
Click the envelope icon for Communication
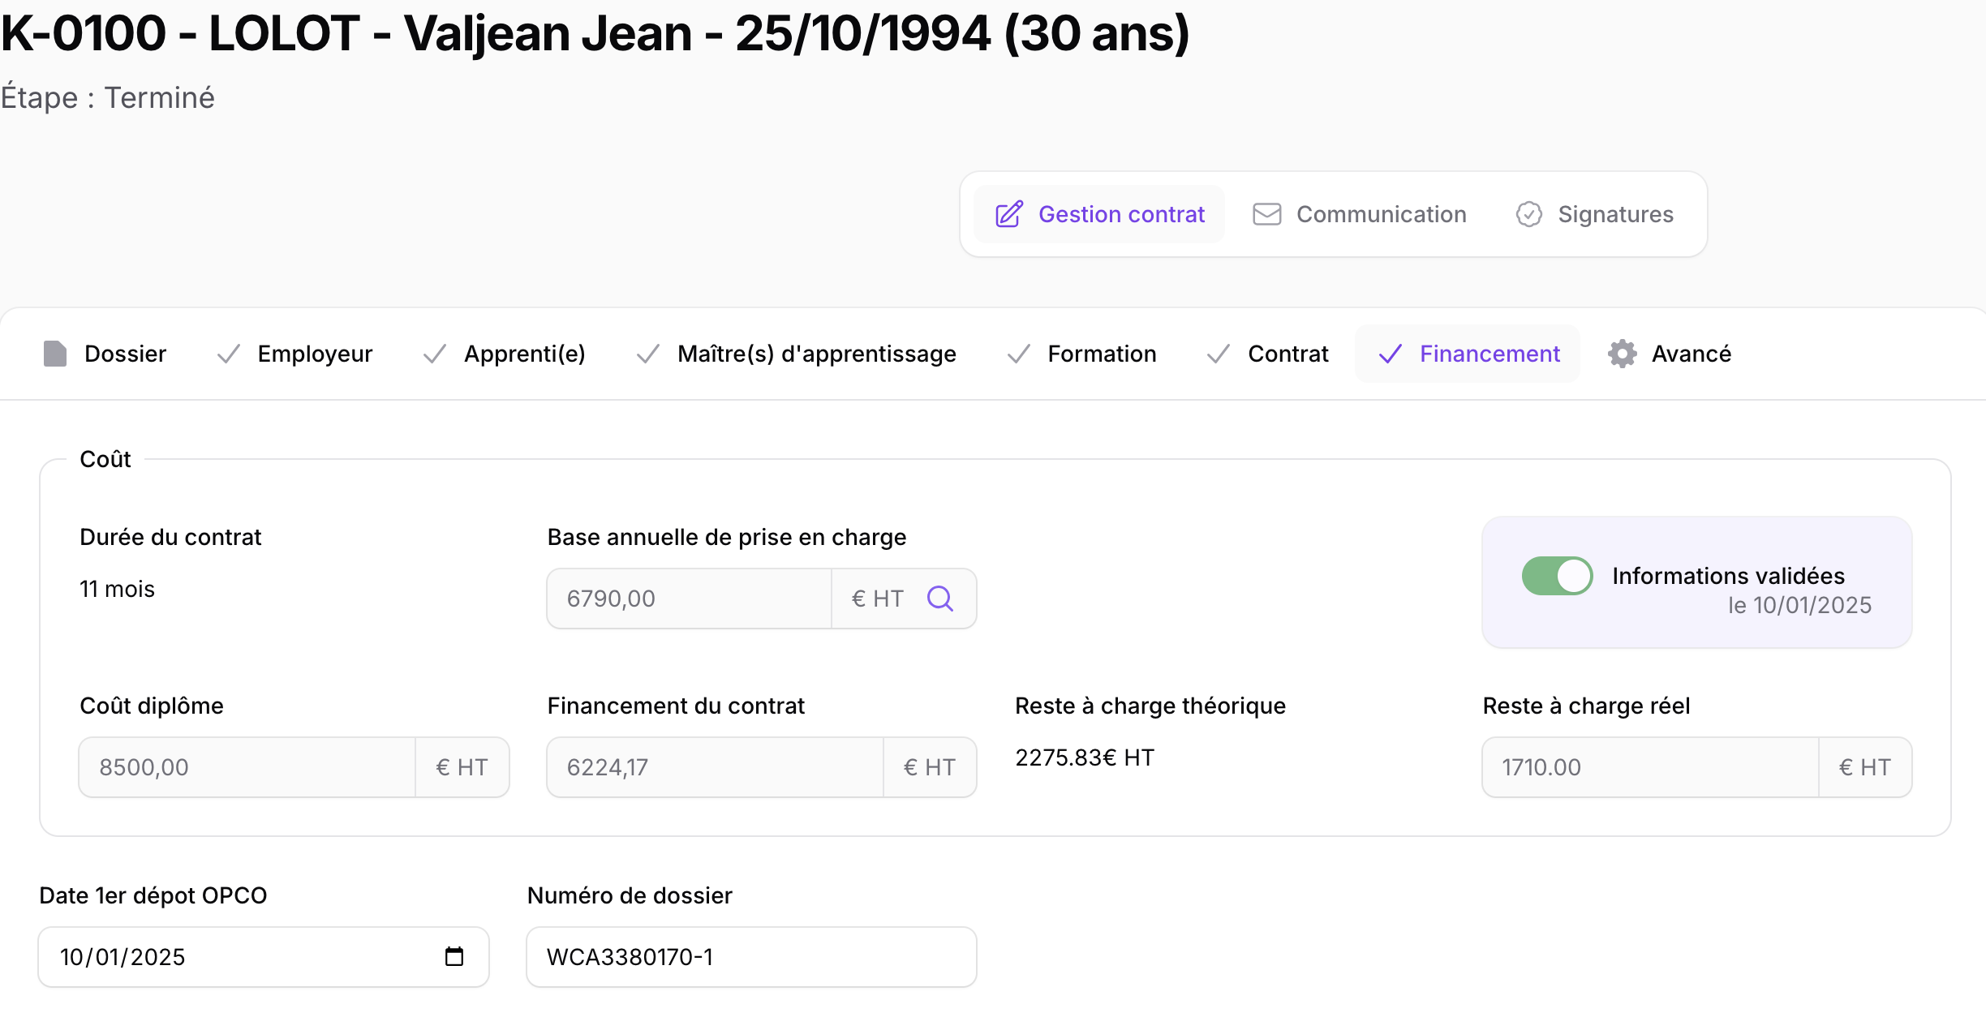[x=1266, y=214]
